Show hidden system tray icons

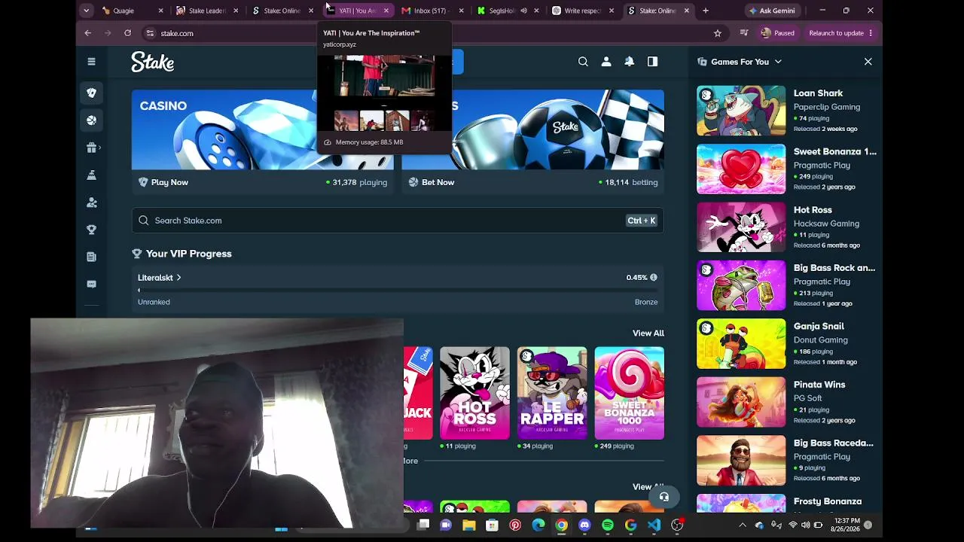click(743, 525)
